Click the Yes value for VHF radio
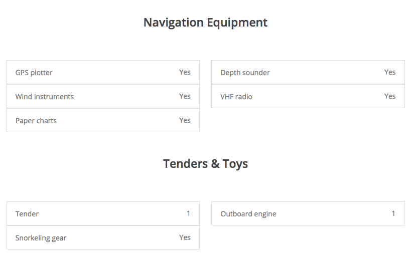 click(x=390, y=96)
